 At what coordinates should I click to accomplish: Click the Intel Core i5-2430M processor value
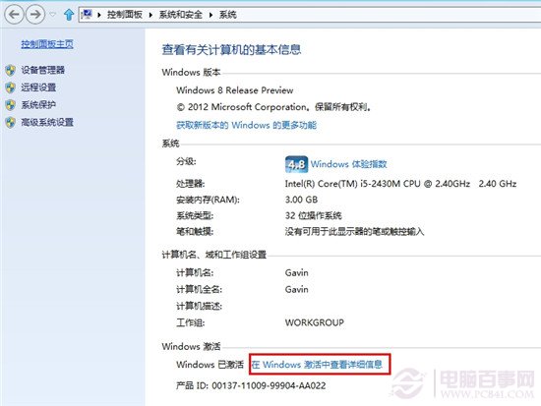pyautogui.click(x=400, y=184)
